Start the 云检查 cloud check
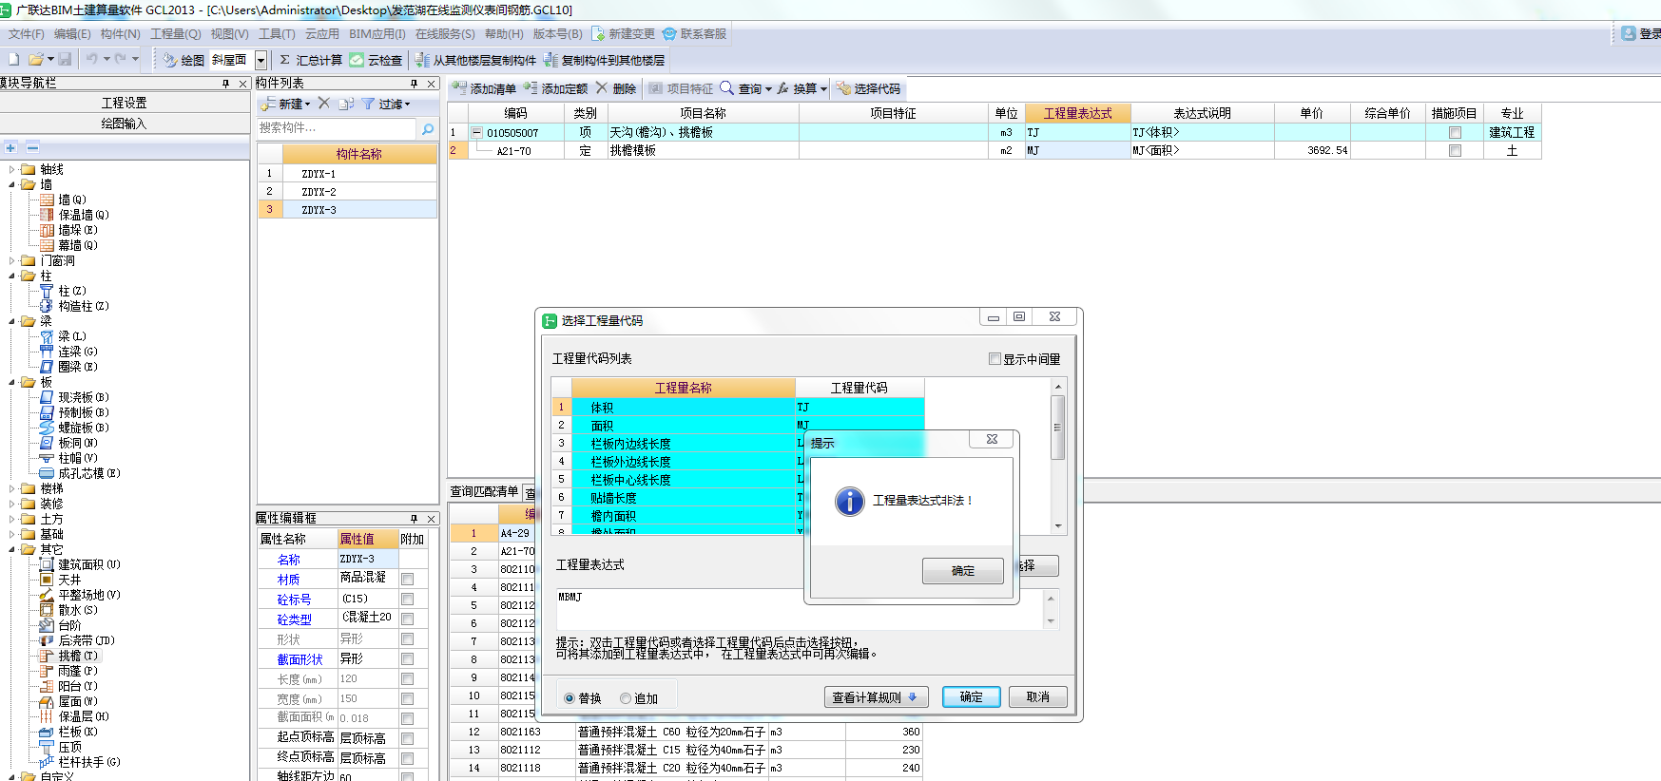The width and height of the screenshot is (1661, 781). click(x=376, y=60)
